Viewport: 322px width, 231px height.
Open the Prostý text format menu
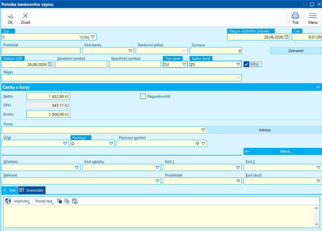pyautogui.click(x=44, y=201)
